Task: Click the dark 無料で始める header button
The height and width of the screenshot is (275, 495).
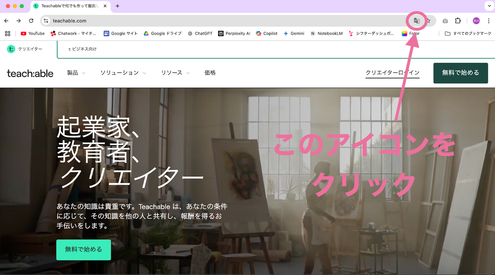Action: click(x=461, y=73)
